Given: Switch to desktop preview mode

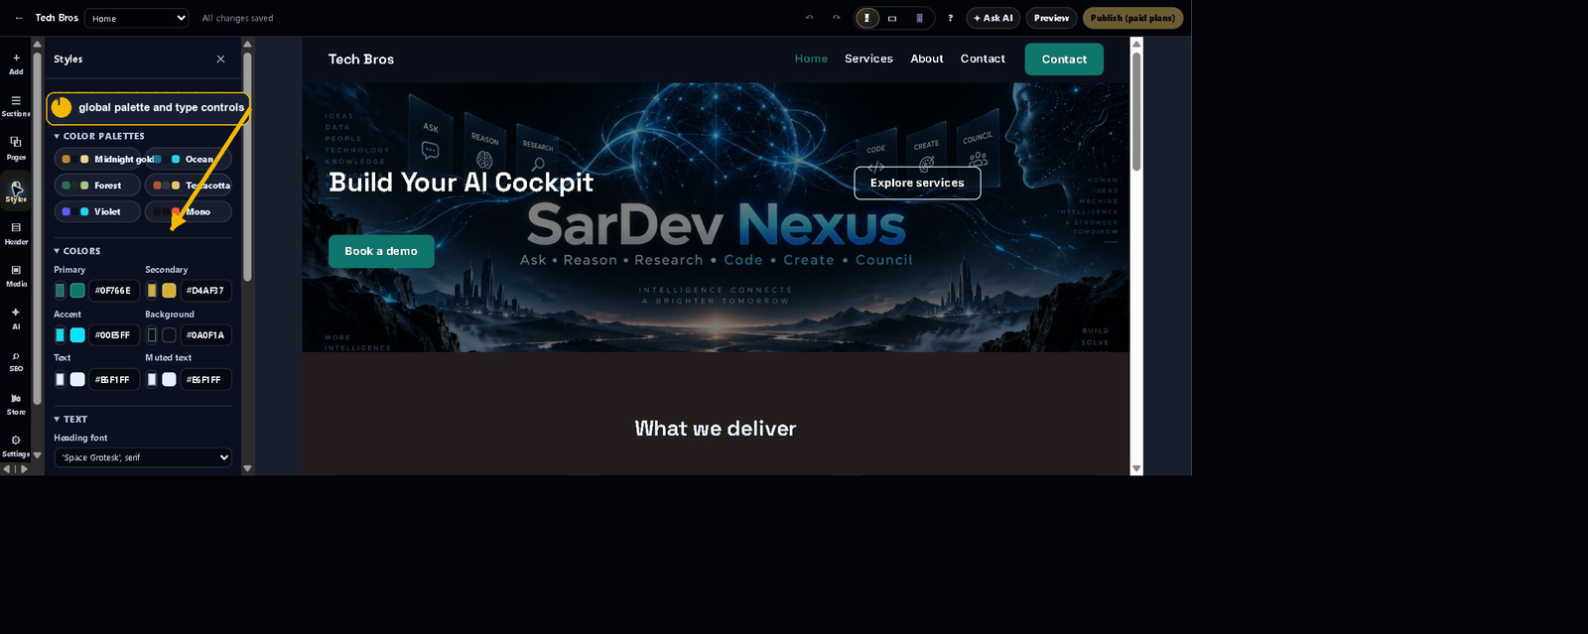Looking at the screenshot, I should coord(866,18).
